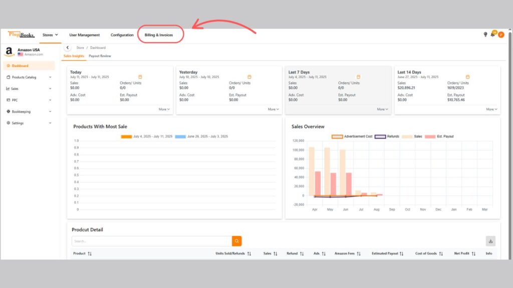The image size is (513, 288).
Task: Expand the Products Catalog sidebar menu
Action: click(x=29, y=77)
